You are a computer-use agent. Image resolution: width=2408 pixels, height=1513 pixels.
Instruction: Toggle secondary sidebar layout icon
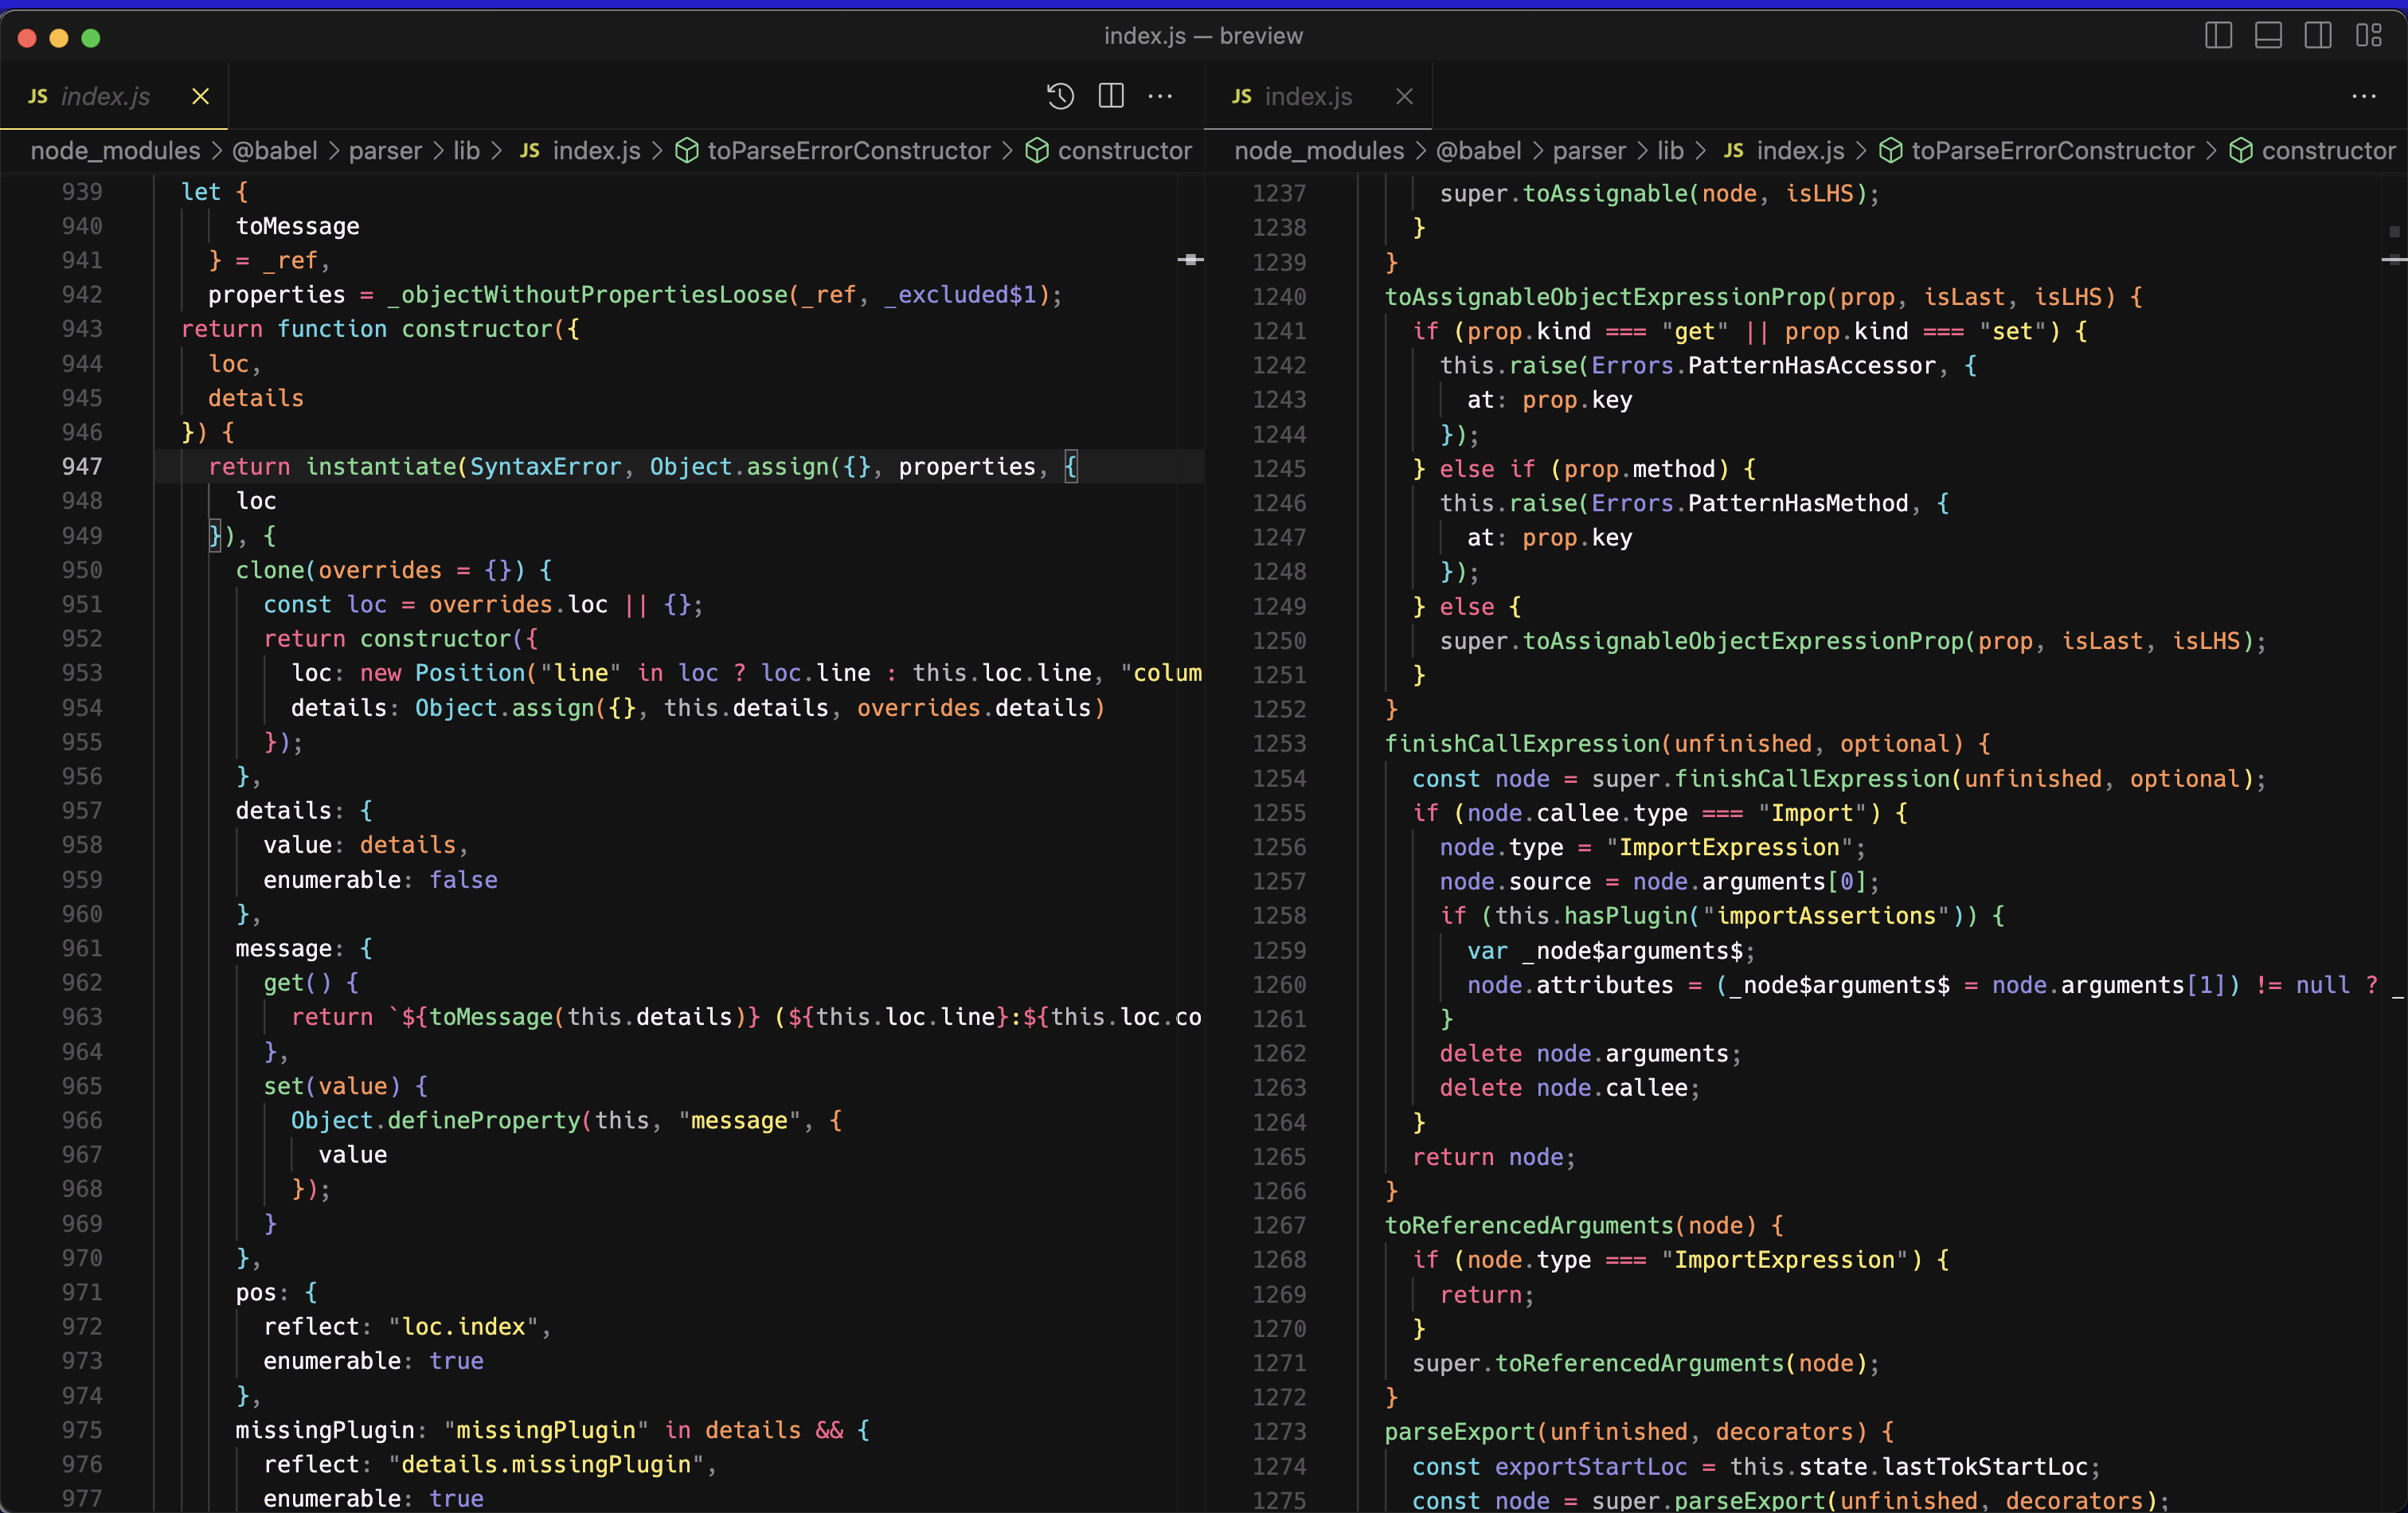click(x=2318, y=36)
